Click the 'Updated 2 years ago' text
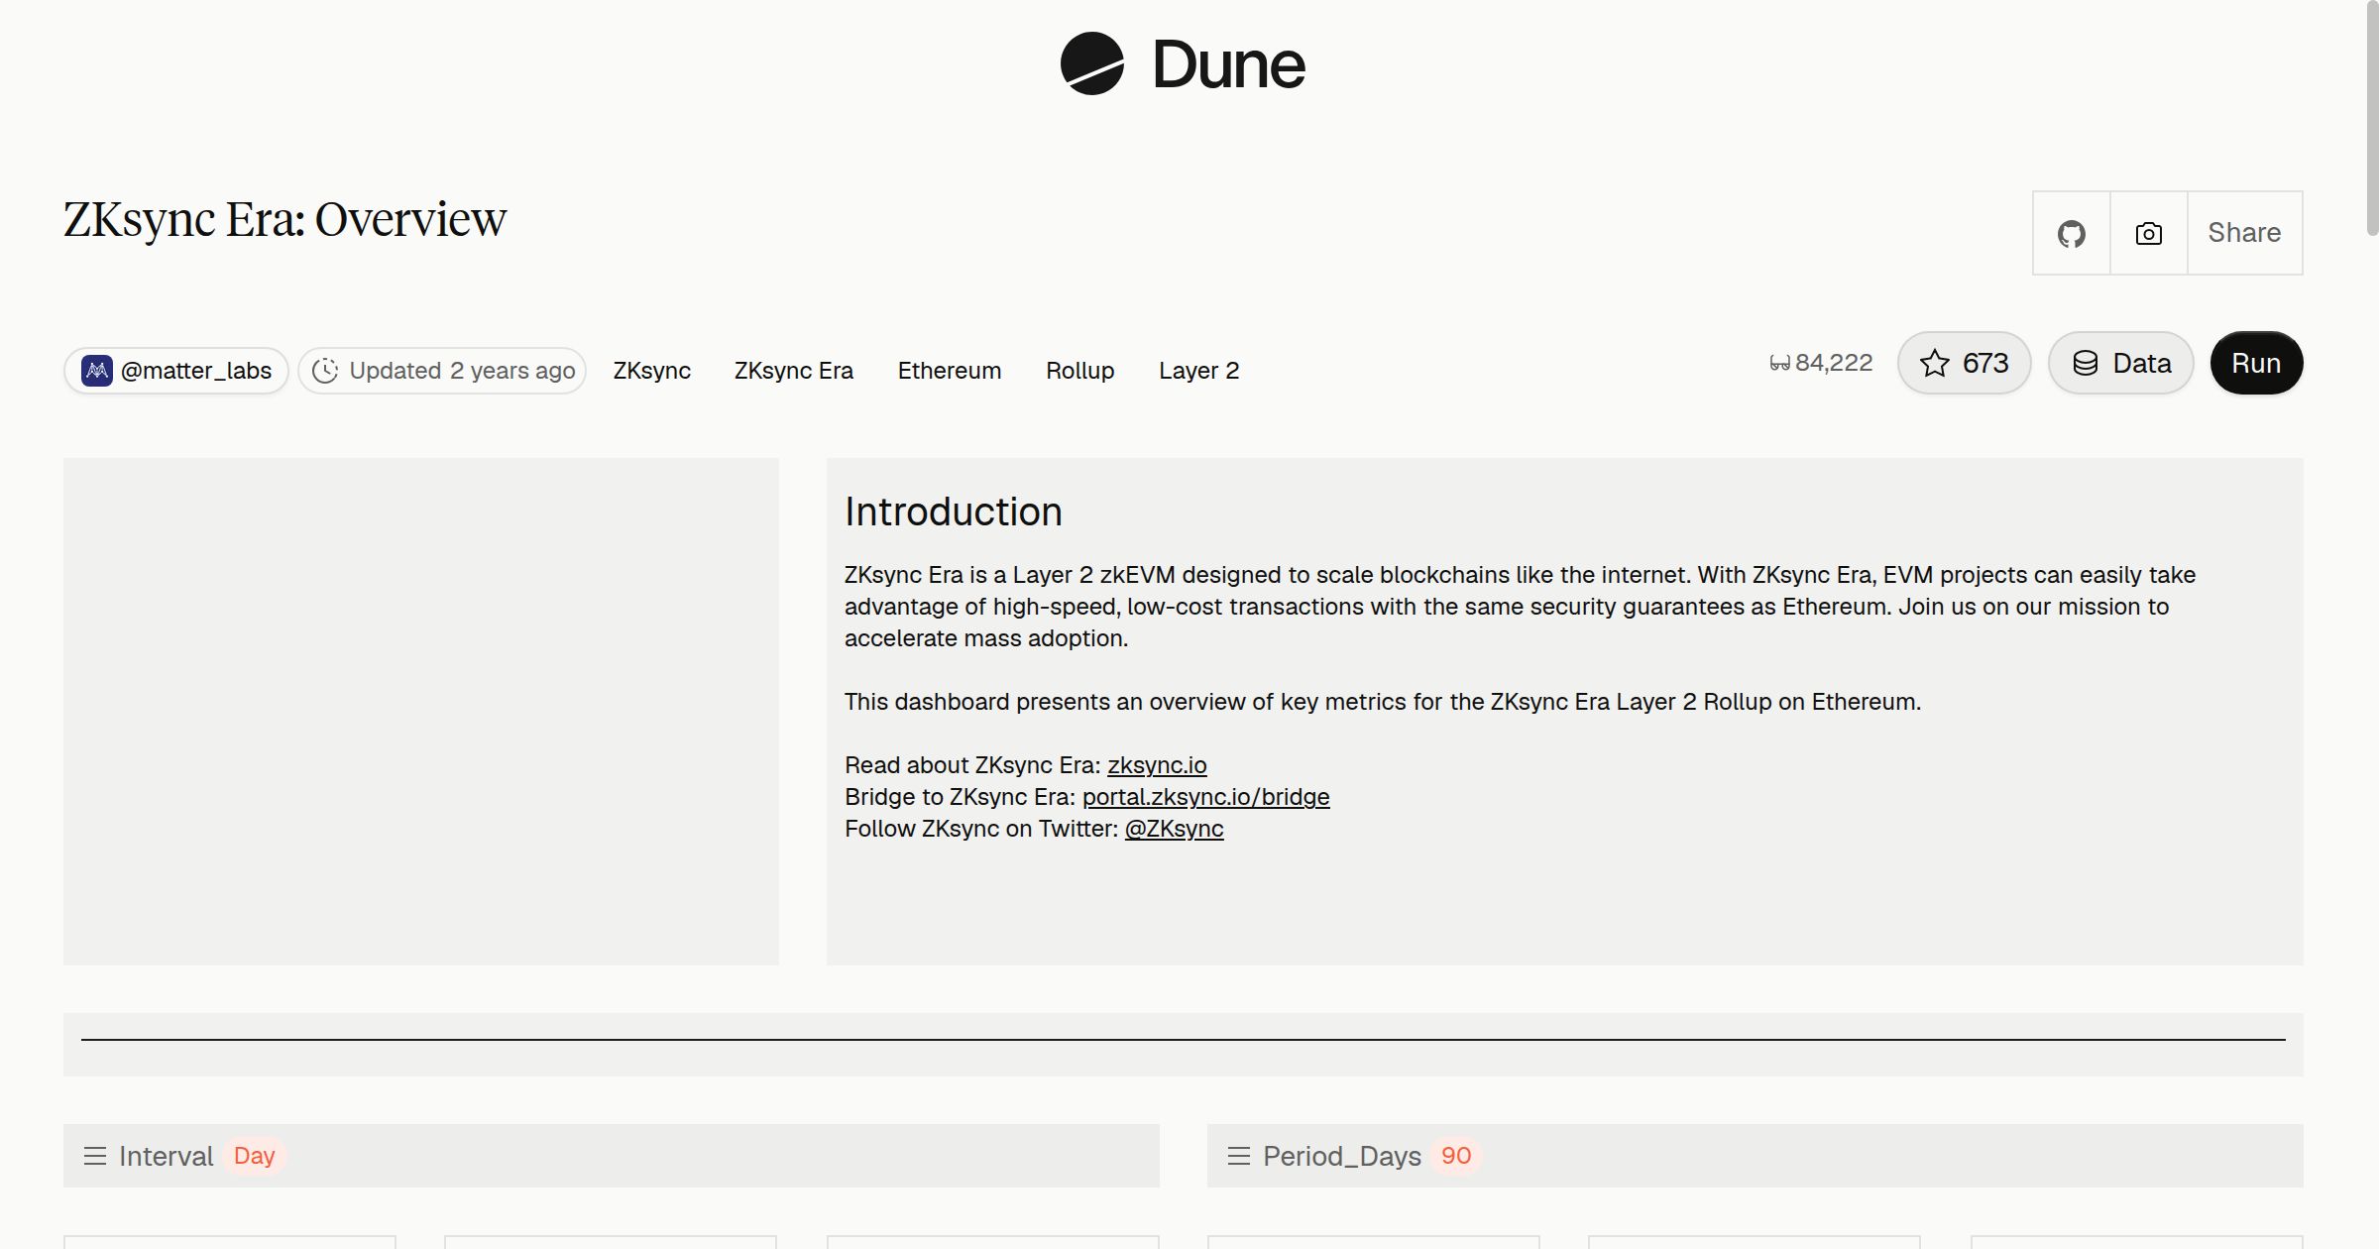The height and width of the screenshot is (1249, 2379). pos(462,371)
